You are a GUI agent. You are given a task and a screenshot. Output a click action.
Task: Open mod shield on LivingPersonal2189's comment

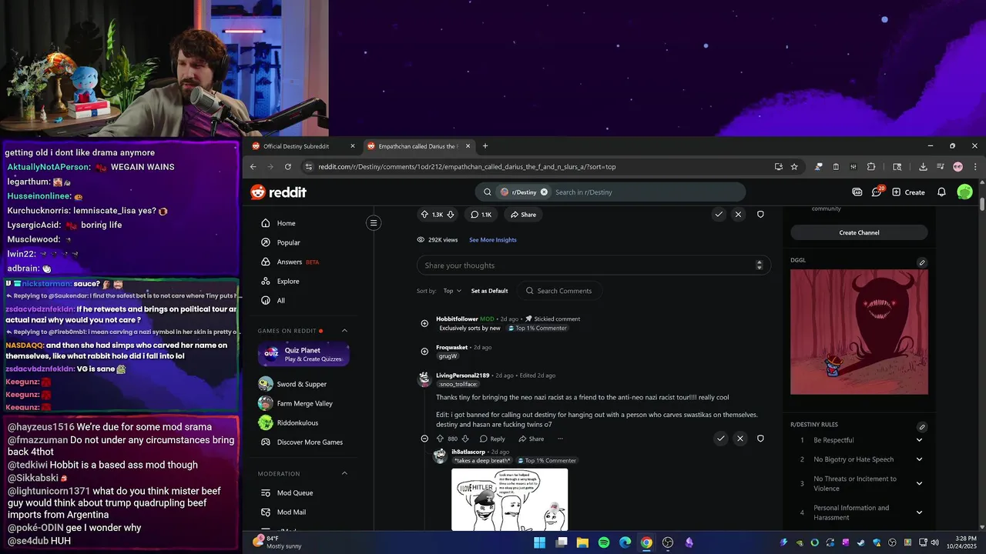(760, 439)
